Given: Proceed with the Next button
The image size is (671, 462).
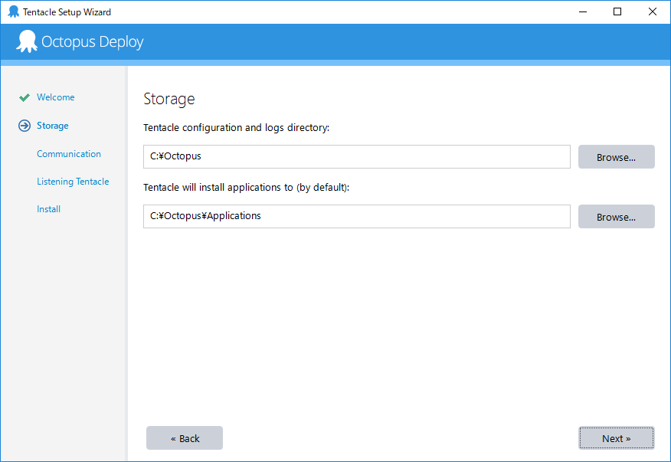Looking at the screenshot, I should point(616,438).
